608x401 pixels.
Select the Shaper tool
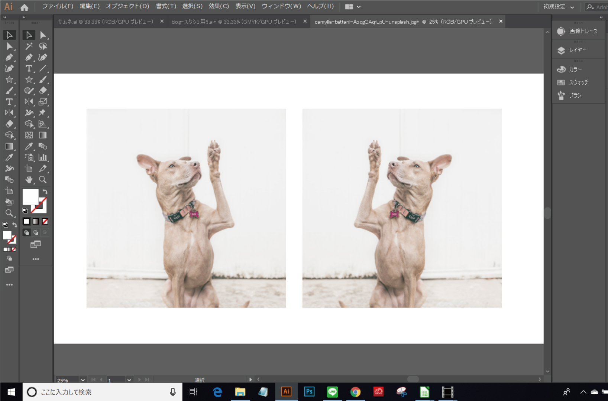click(29, 91)
